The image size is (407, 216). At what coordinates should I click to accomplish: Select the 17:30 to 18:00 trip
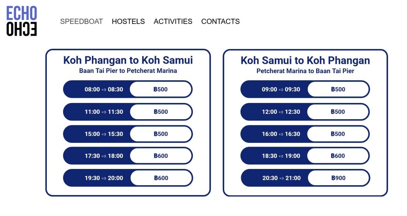(x=104, y=156)
